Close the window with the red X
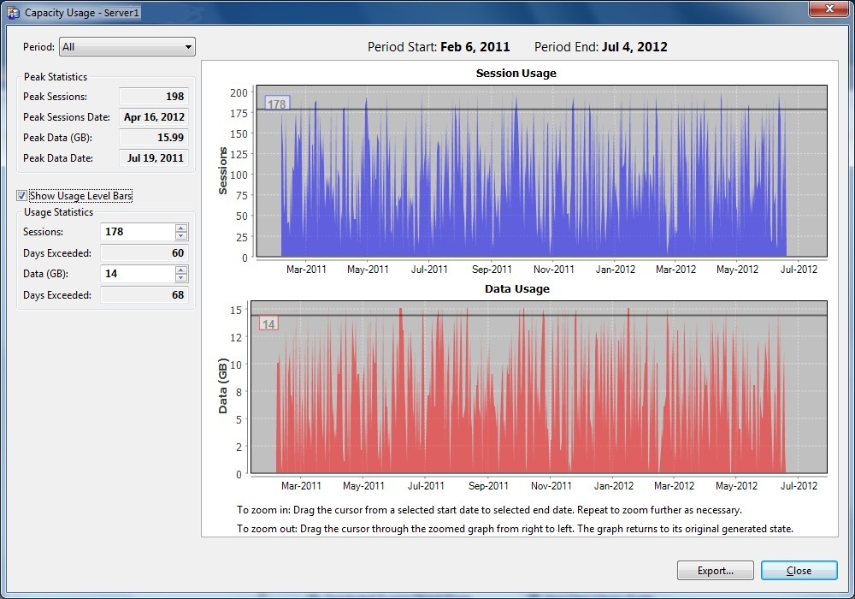Image resolution: width=855 pixels, height=599 pixels. (x=828, y=9)
